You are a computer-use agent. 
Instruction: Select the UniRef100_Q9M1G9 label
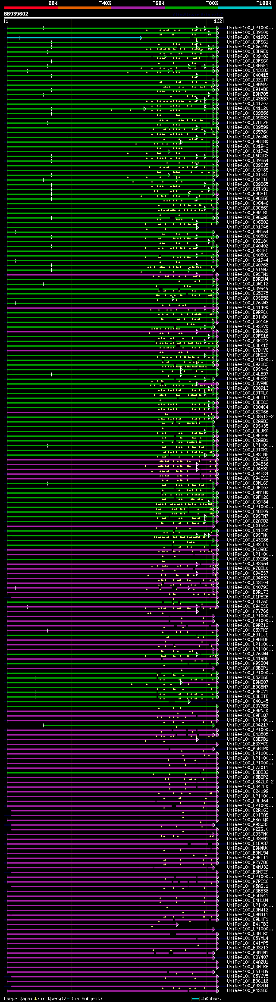point(248,483)
